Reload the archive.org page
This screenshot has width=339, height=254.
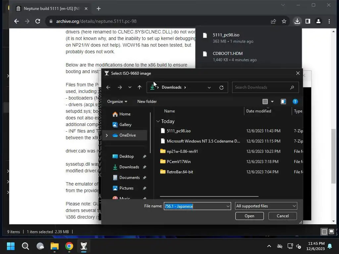pyautogui.click(x=38, y=21)
